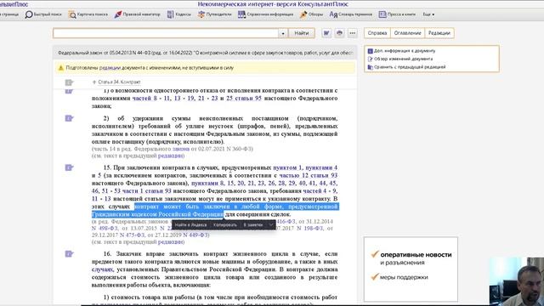
Task: Switch to the Редакции tab
Action: click(439, 33)
